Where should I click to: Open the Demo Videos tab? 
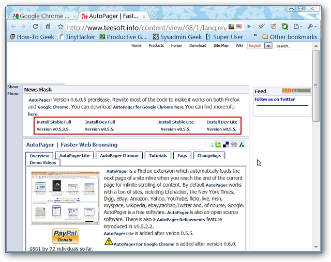[x=43, y=162]
